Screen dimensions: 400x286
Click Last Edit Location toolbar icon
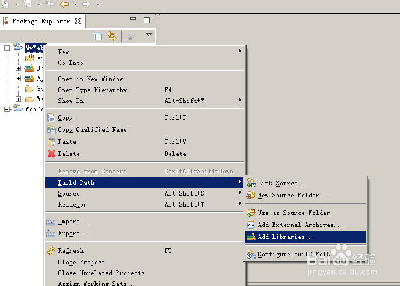[x=50, y=4]
